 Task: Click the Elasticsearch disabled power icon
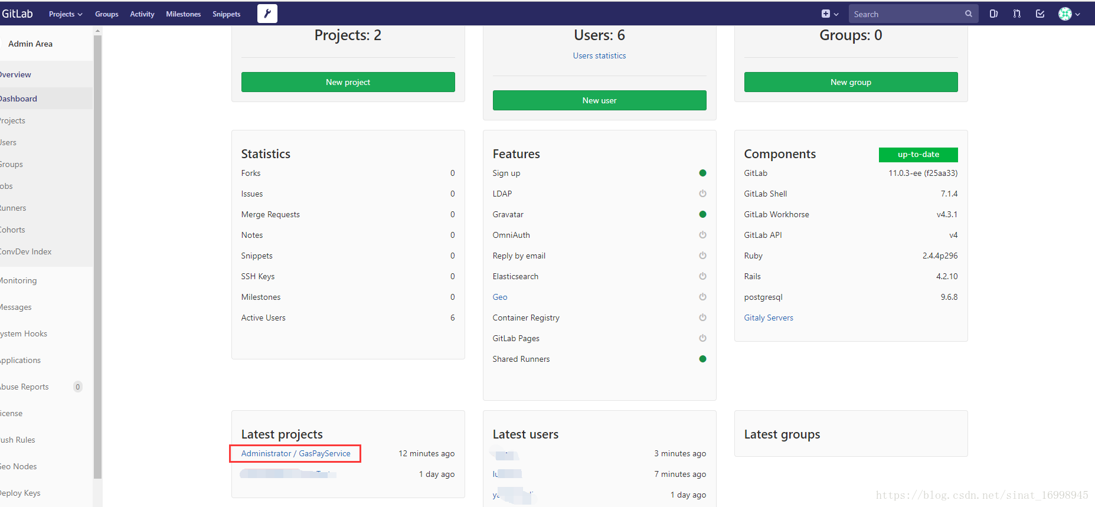(x=702, y=276)
